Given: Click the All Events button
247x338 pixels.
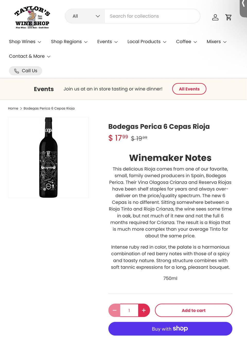Looking at the screenshot, I should 189,89.
